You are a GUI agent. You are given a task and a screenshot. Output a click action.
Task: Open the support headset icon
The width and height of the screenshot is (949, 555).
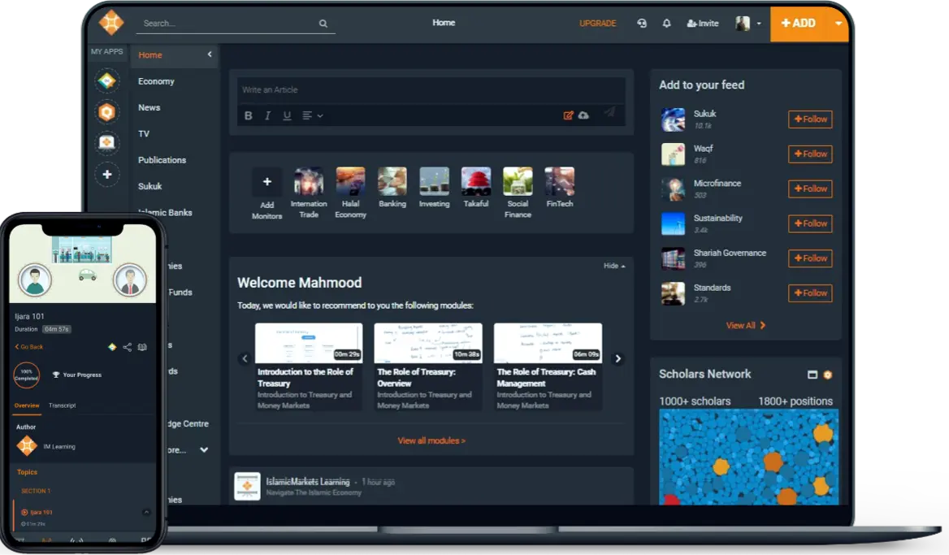point(642,24)
